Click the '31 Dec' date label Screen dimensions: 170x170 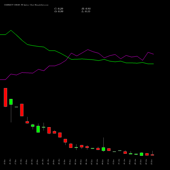pyautogui.click(x=65, y=162)
